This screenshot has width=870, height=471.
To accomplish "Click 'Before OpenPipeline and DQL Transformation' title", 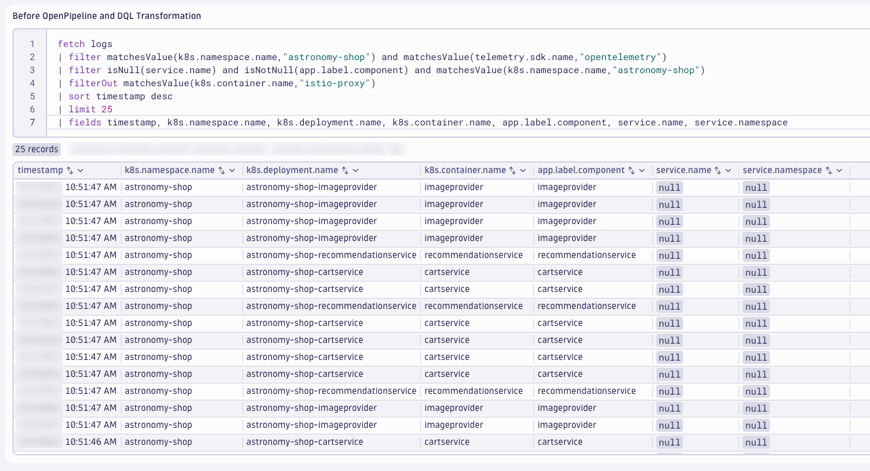I will click(107, 16).
